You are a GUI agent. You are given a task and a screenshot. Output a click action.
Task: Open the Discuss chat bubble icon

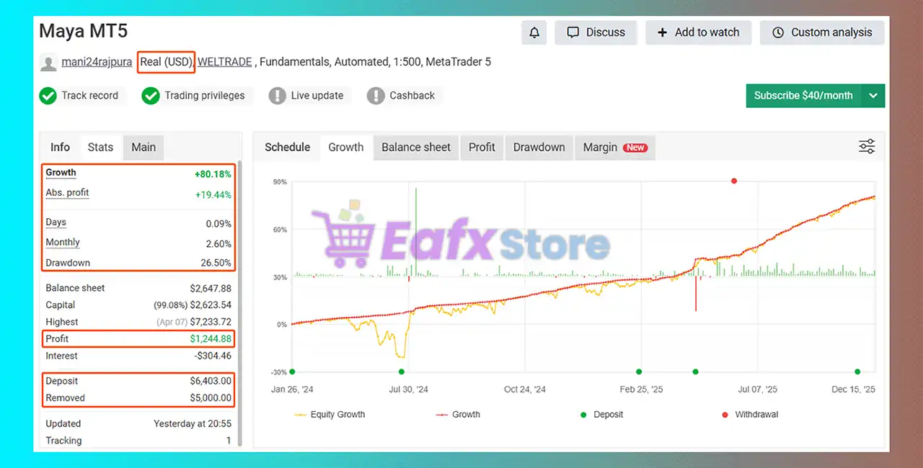[573, 32]
